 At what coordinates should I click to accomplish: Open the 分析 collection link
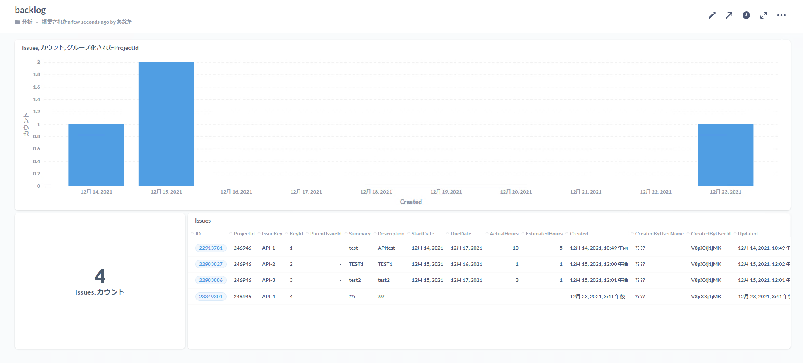click(x=27, y=22)
